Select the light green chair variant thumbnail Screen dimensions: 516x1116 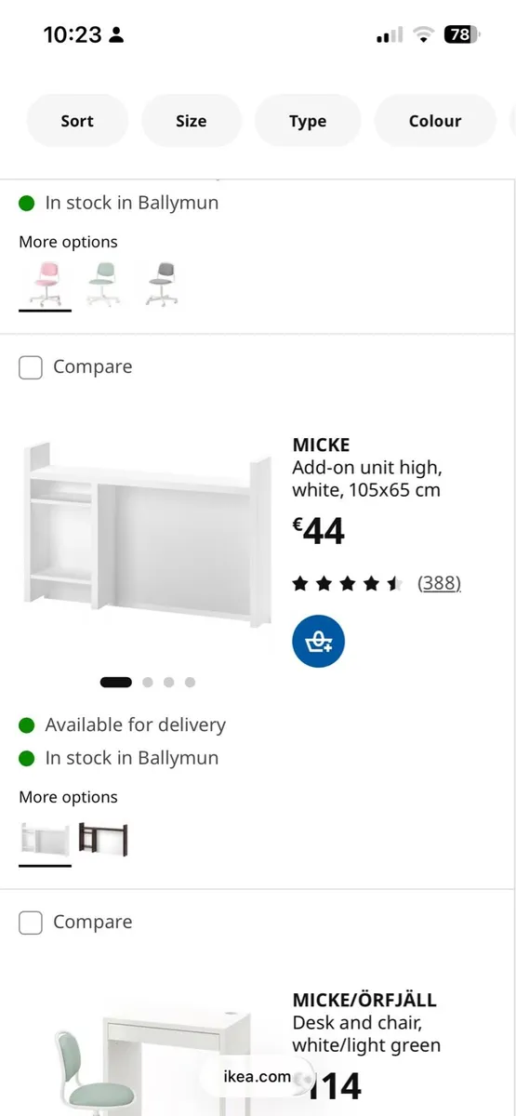point(103,284)
